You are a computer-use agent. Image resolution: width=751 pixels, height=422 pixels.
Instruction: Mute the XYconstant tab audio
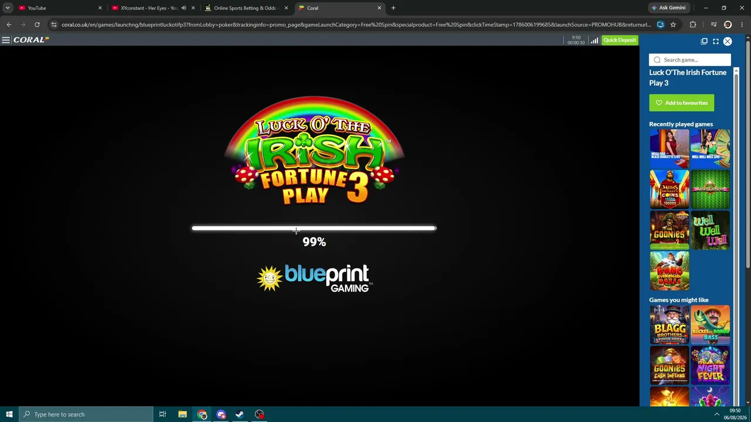(184, 8)
